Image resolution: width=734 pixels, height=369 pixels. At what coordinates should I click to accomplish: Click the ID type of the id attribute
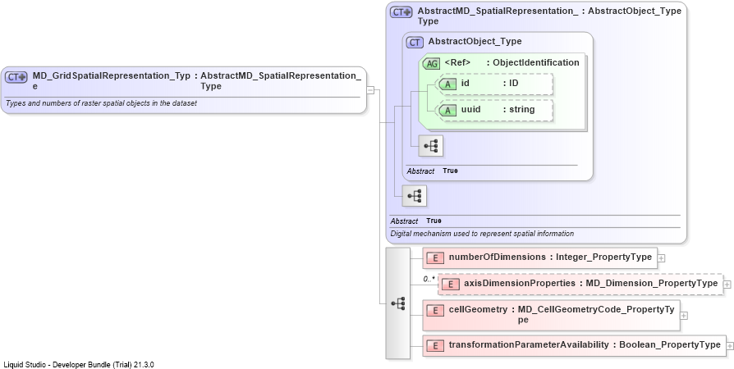[x=513, y=84]
